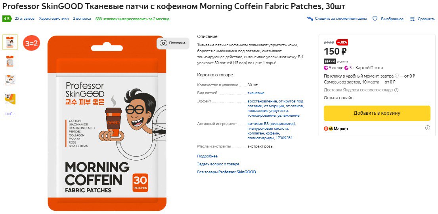Expand details with Подробнее link
Viewport: 438px width, 214px height.
point(207,156)
